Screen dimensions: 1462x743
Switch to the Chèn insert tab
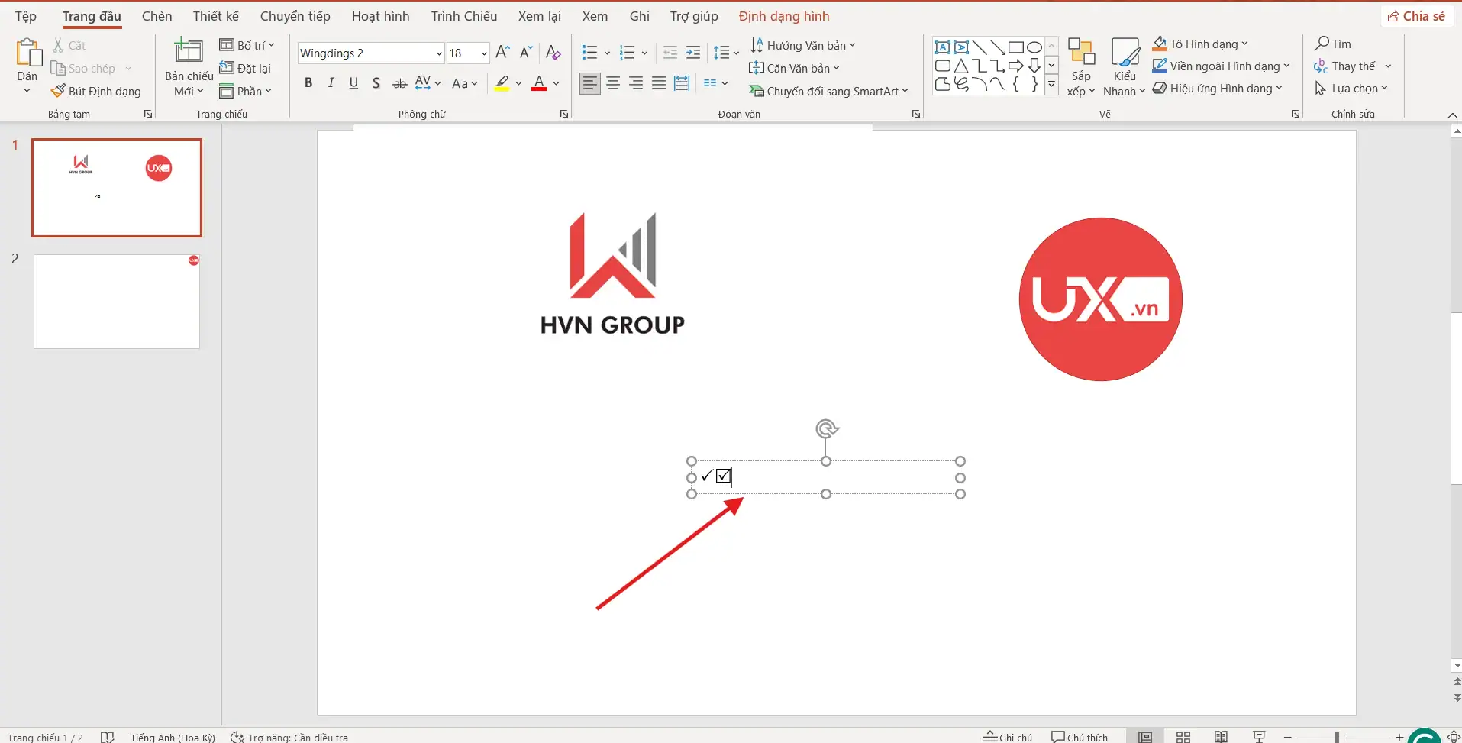click(x=157, y=16)
